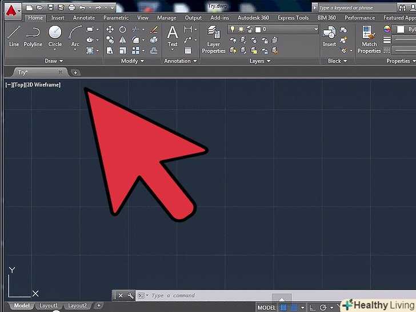The image size is (416, 312).
Task: Toggle grid display in status bar
Action: [284, 307]
